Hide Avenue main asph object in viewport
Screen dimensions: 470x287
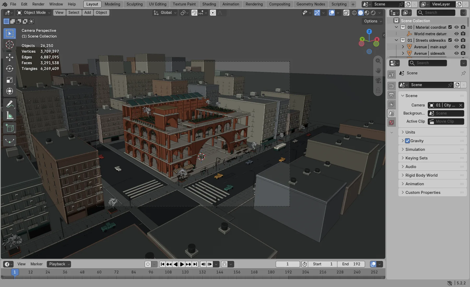pyautogui.click(x=456, y=47)
